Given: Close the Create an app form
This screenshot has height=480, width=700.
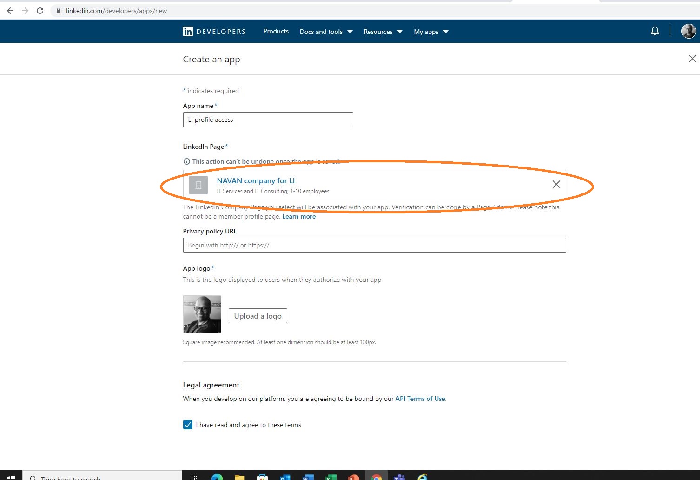Looking at the screenshot, I should coord(692,59).
